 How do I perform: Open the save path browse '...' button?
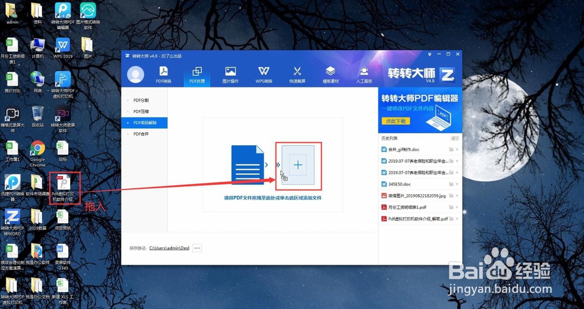pos(197,248)
